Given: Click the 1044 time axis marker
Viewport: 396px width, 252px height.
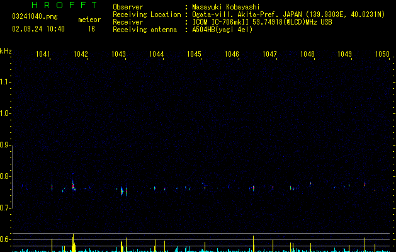Looking at the screenshot, I should [156, 54].
